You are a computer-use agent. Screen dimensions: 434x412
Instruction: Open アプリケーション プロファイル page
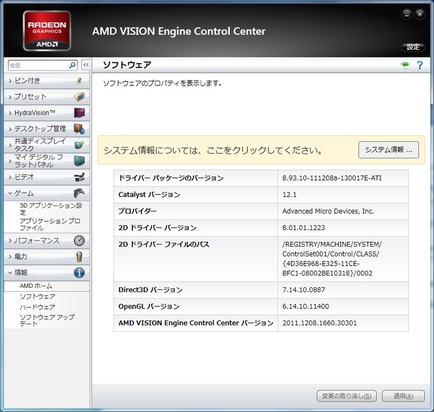[x=50, y=224]
